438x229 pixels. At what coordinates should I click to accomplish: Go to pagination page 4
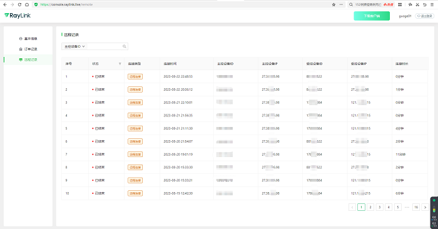pos(389,207)
